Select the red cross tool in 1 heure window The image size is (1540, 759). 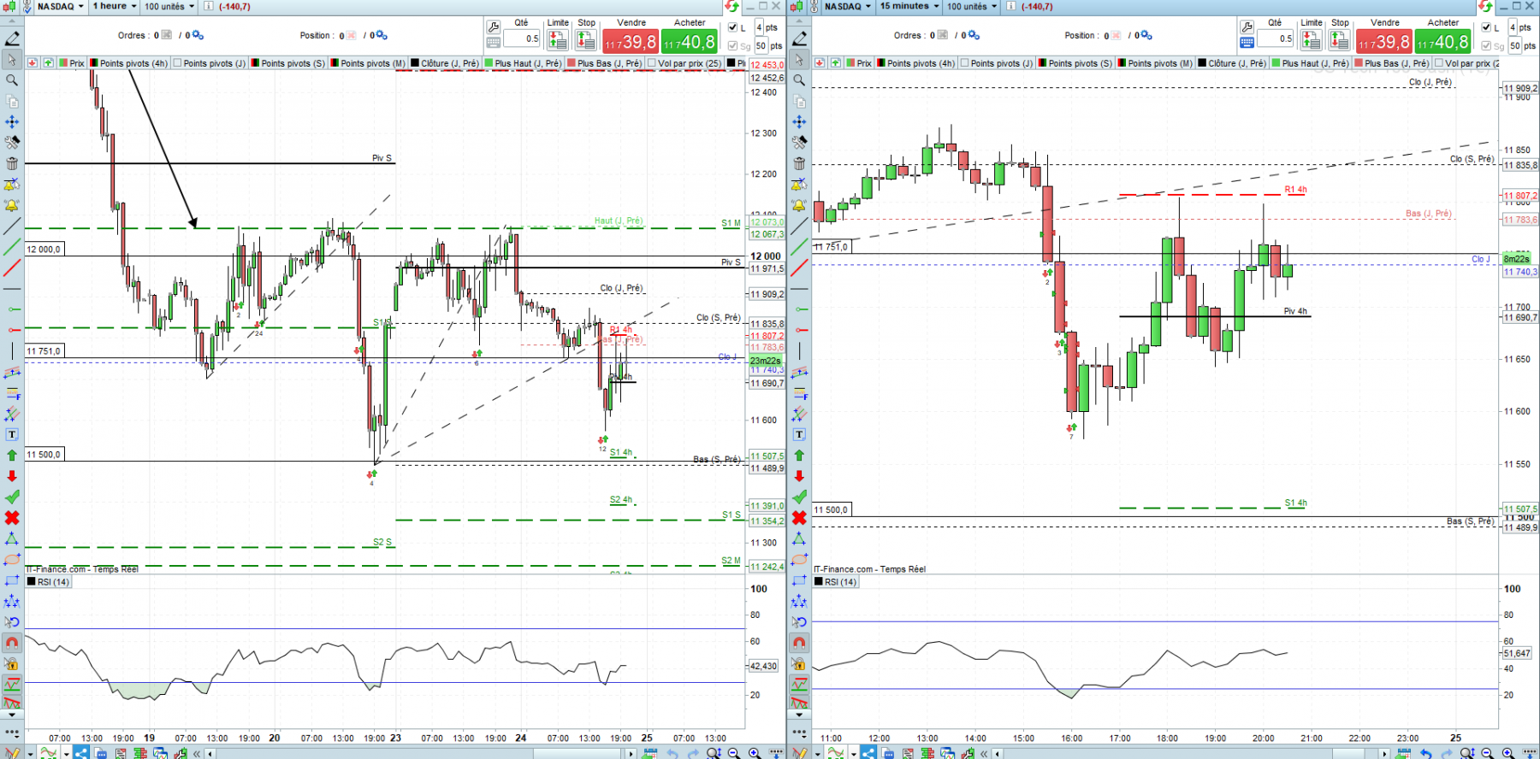tap(12, 518)
